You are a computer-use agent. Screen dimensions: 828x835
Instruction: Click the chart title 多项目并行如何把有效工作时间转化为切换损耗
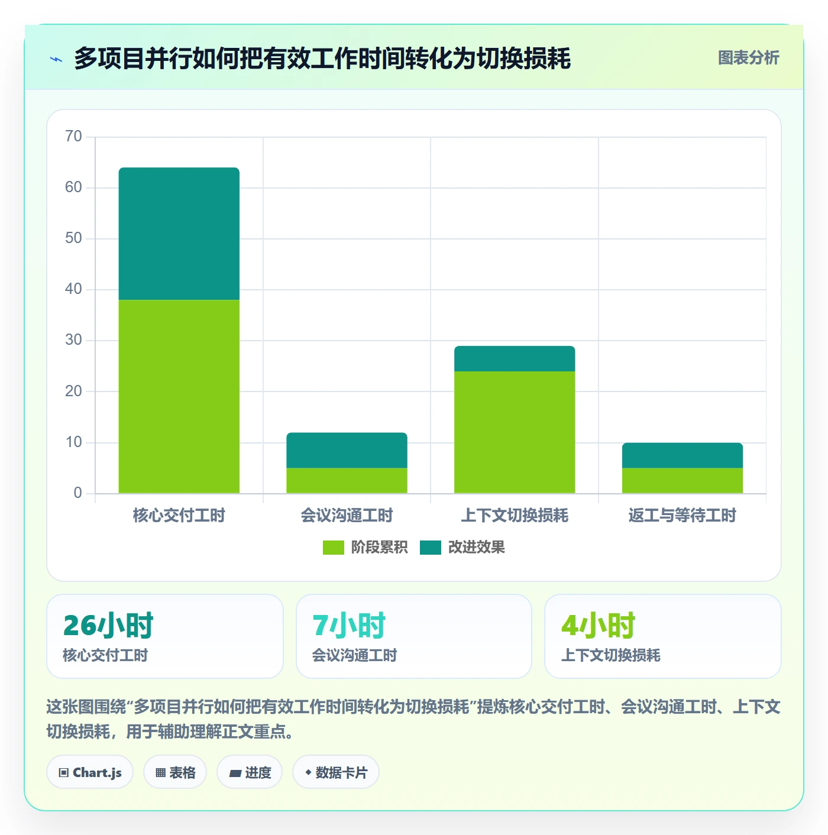(x=322, y=59)
